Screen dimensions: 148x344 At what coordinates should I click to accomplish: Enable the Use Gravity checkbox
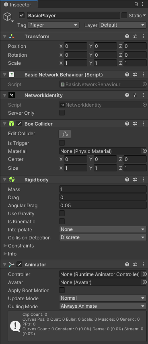point(62,213)
